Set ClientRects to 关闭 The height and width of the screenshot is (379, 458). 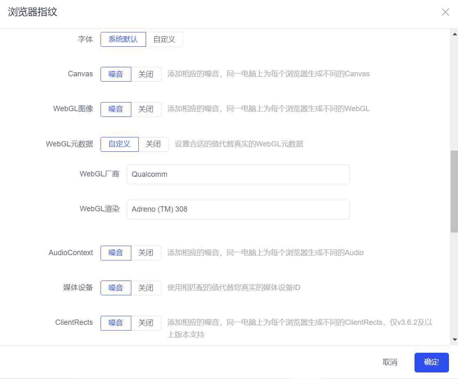[146, 323]
